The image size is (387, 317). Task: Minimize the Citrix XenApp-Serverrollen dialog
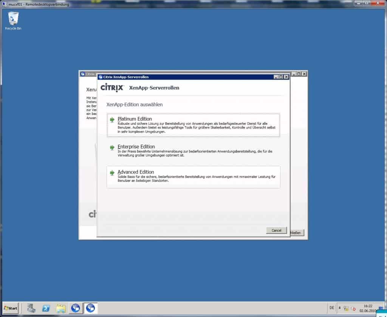tap(276, 77)
